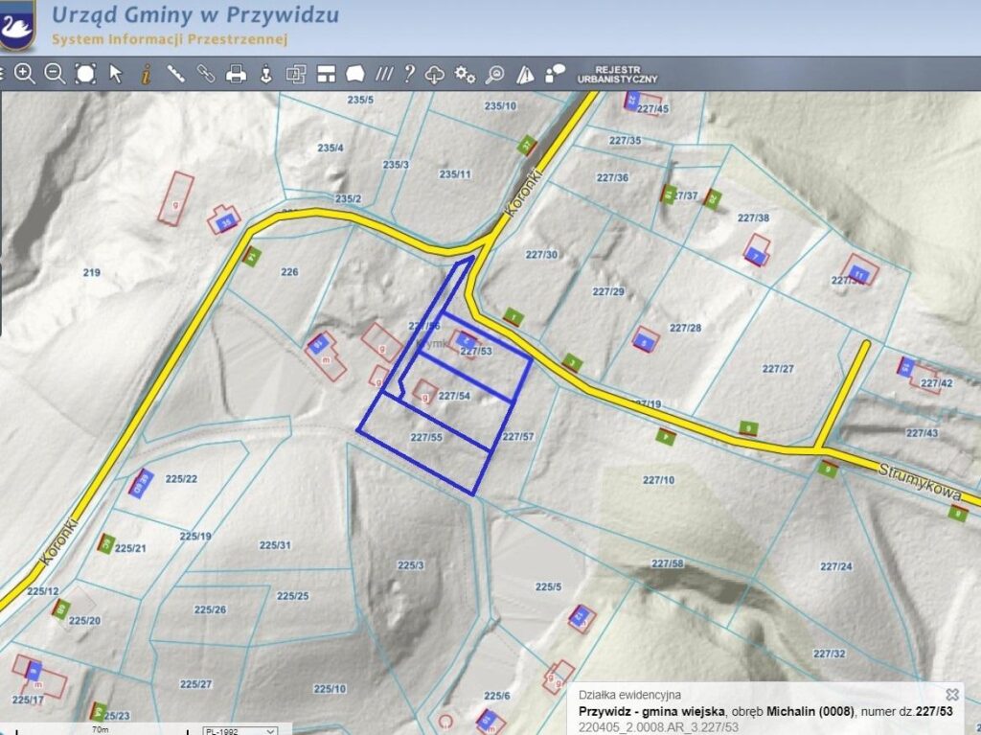The image size is (981, 735).
Task: Click the warning triangle icon
Action: [x=525, y=75]
